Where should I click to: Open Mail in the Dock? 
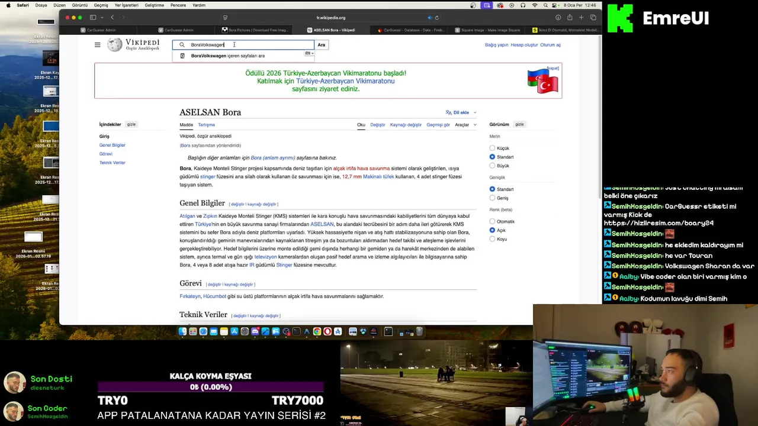point(214,332)
